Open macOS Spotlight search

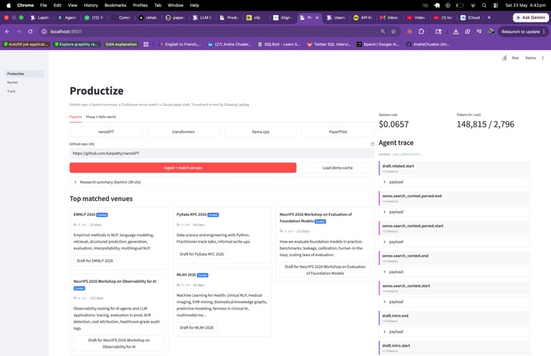[484, 5]
